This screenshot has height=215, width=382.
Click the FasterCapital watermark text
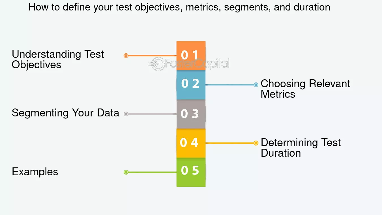click(x=197, y=64)
